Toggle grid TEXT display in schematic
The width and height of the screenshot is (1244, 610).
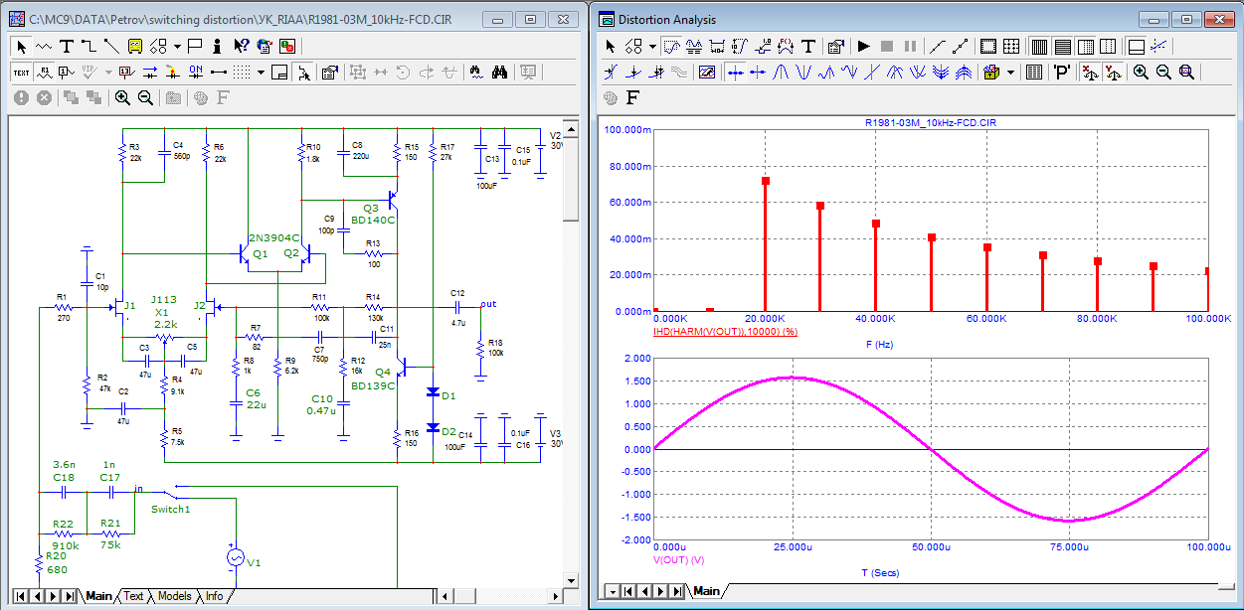(22, 72)
